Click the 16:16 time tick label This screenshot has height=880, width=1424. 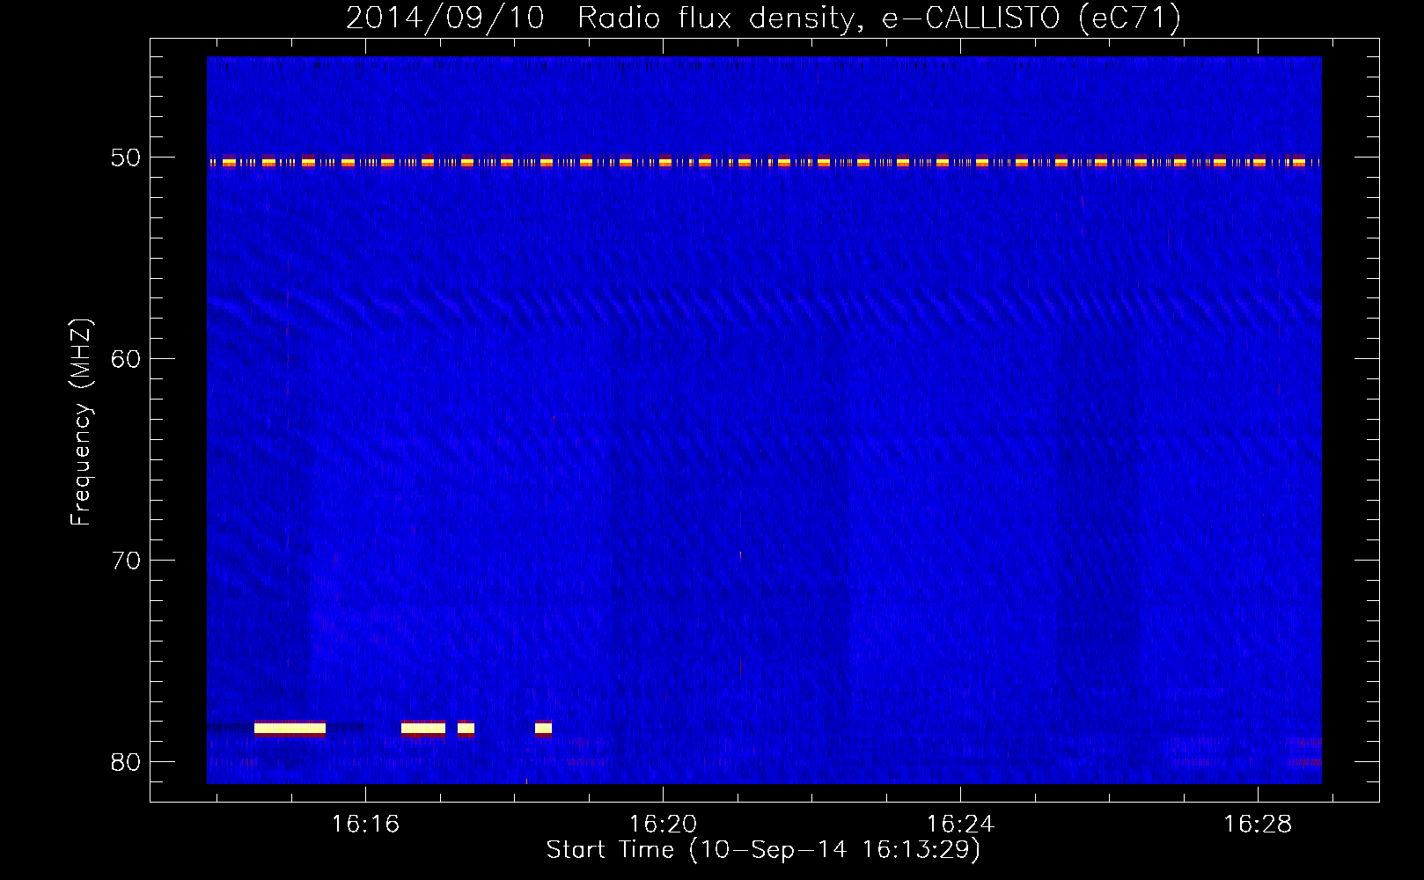[x=365, y=824]
